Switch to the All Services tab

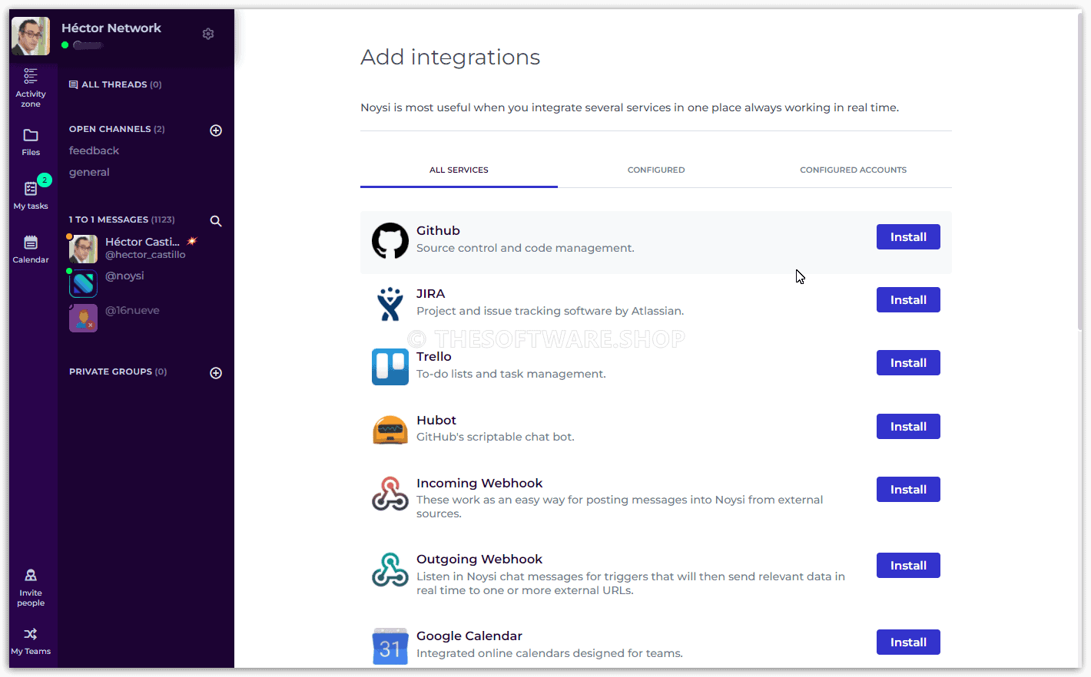click(459, 170)
